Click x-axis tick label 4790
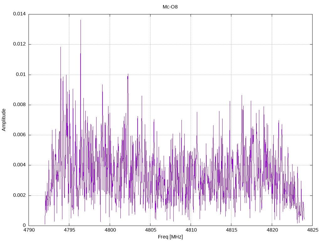 point(29,230)
